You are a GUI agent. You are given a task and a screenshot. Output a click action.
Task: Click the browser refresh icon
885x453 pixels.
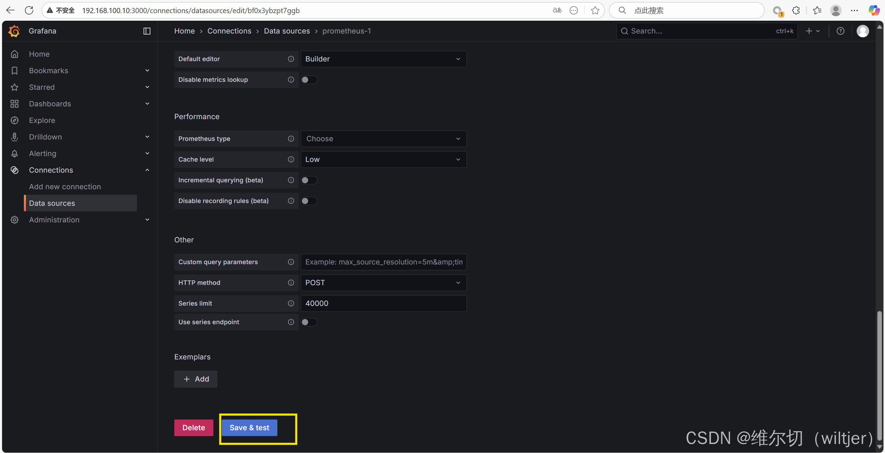(29, 10)
